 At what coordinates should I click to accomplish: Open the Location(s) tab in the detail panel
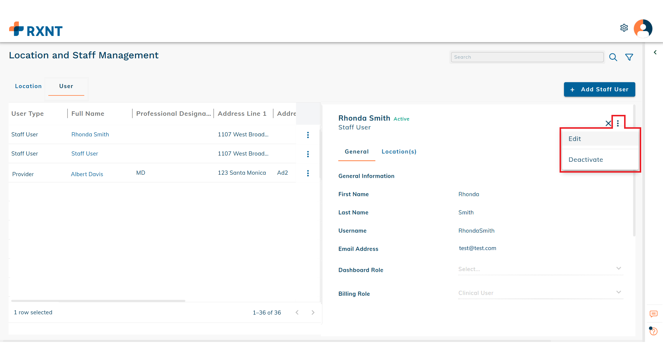[399, 151]
